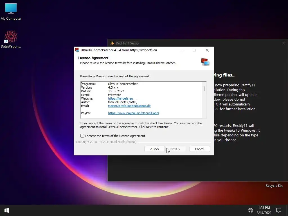Click the license text scrollbar thumb
Image resolution: width=288 pixels, height=216 pixels.
coord(204,89)
